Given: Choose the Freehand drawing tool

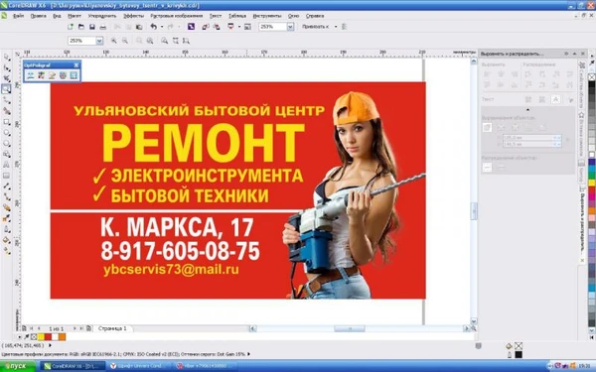Looking at the screenshot, I should pos(7,100).
